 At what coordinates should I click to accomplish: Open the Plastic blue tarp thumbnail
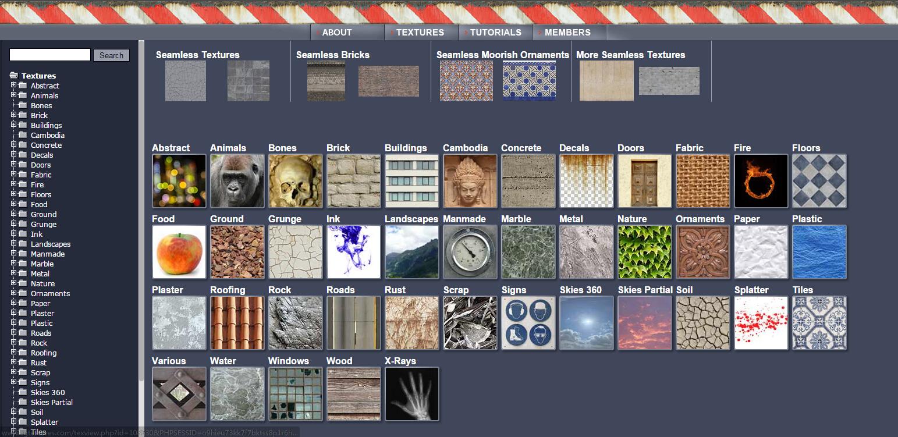pos(819,252)
